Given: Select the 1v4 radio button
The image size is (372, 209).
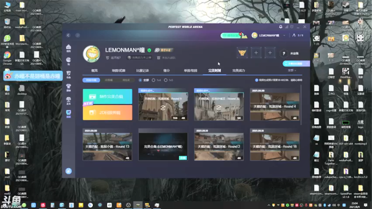Looking at the screenshot, I should tap(153, 80).
